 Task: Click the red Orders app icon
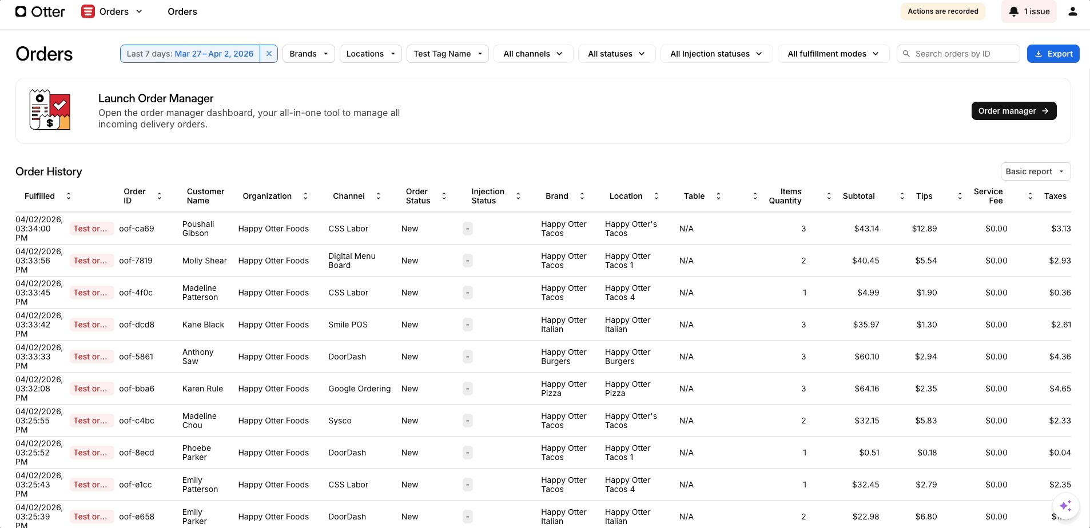coord(87,11)
